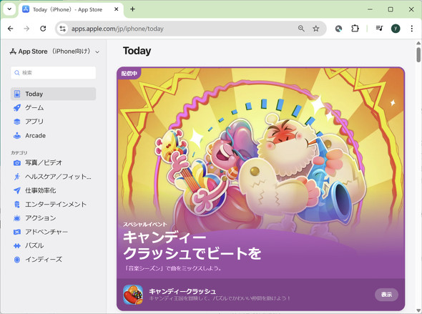Click the puzzle piece icon beside パズル

click(x=17, y=245)
